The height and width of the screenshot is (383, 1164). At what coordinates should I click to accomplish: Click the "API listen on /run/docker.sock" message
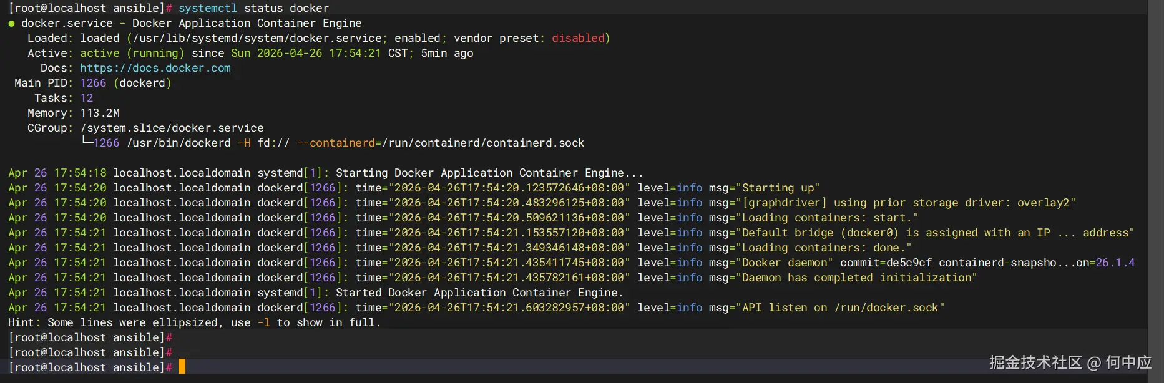(839, 308)
